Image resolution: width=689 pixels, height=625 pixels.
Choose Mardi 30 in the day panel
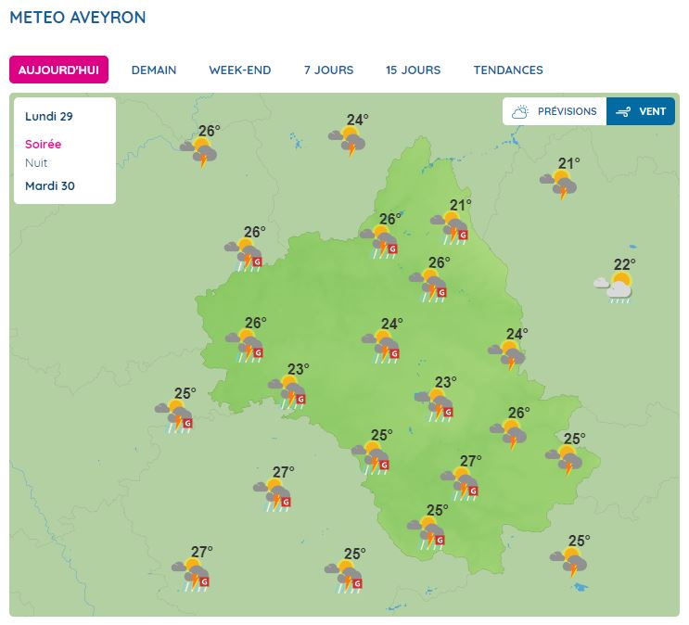pyautogui.click(x=50, y=185)
